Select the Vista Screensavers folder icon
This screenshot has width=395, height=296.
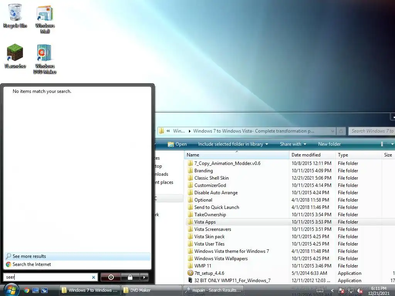(190, 229)
